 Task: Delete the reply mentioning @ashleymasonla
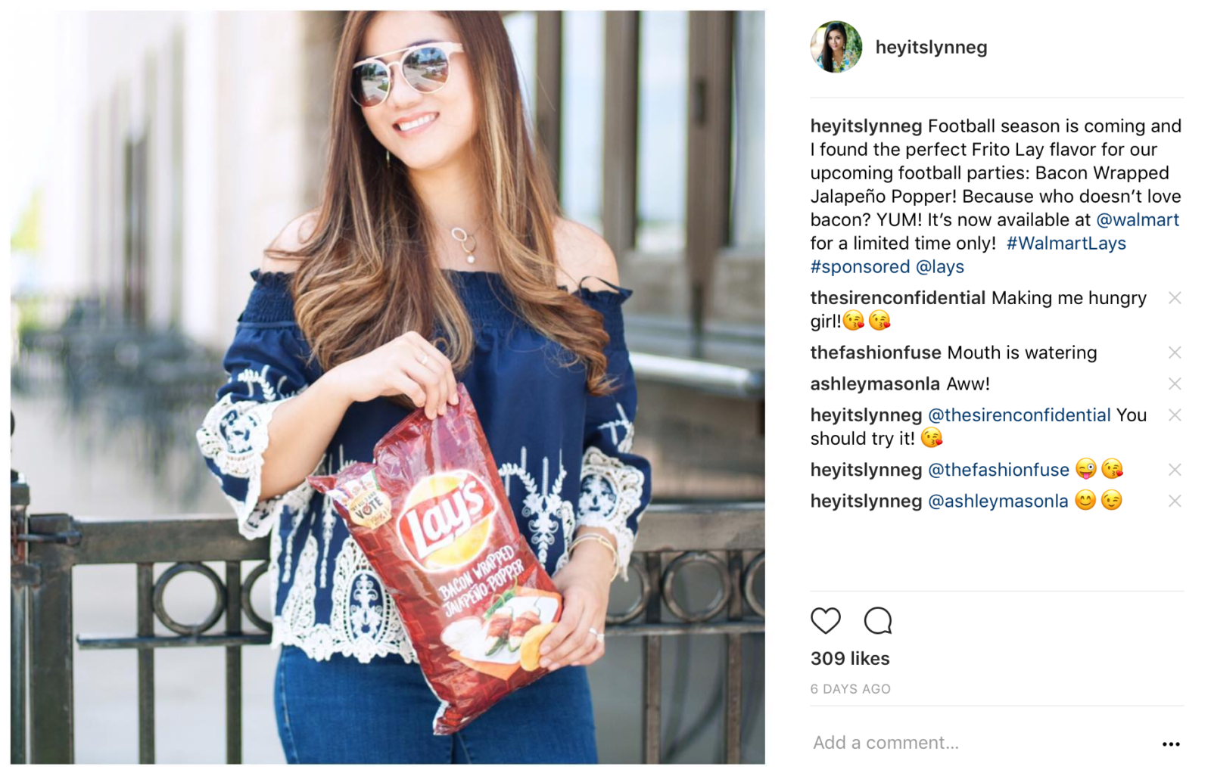1175,501
